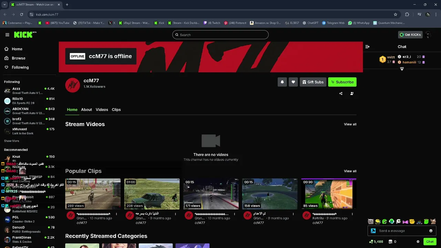Click the user icon beside share
Viewport: 441px width, 248px height.
coord(352,93)
